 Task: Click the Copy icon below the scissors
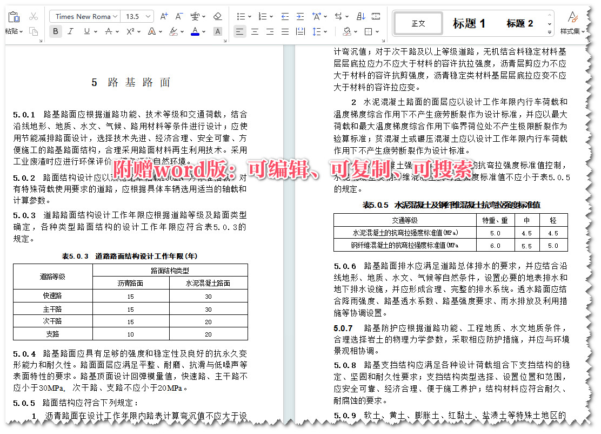point(34,31)
